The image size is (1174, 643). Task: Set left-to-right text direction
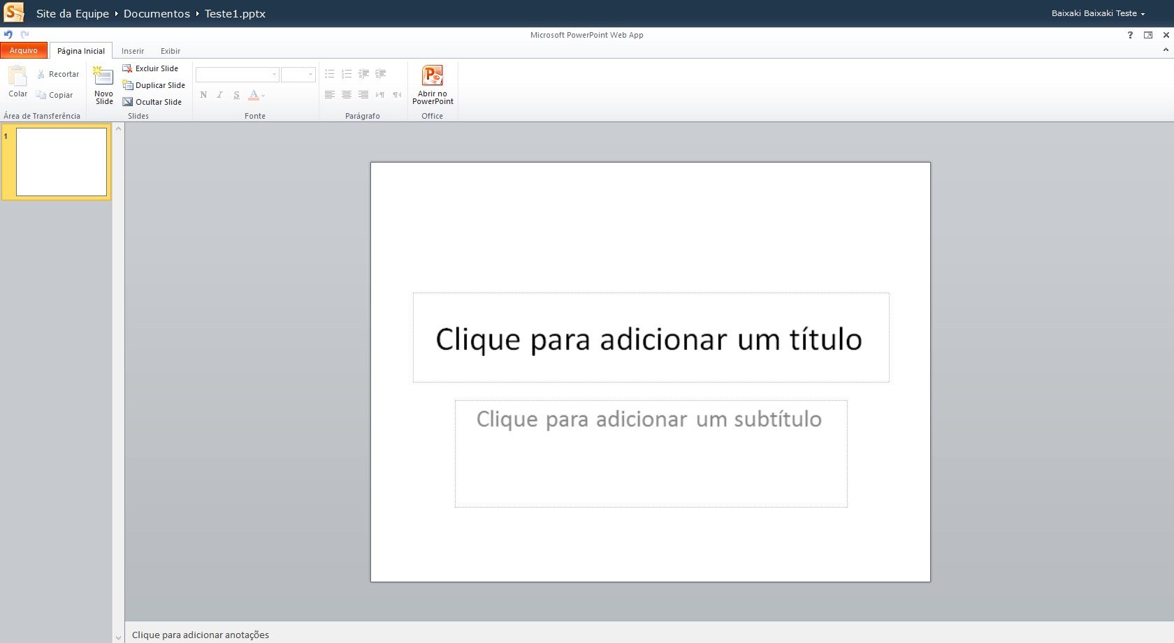[380, 95]
